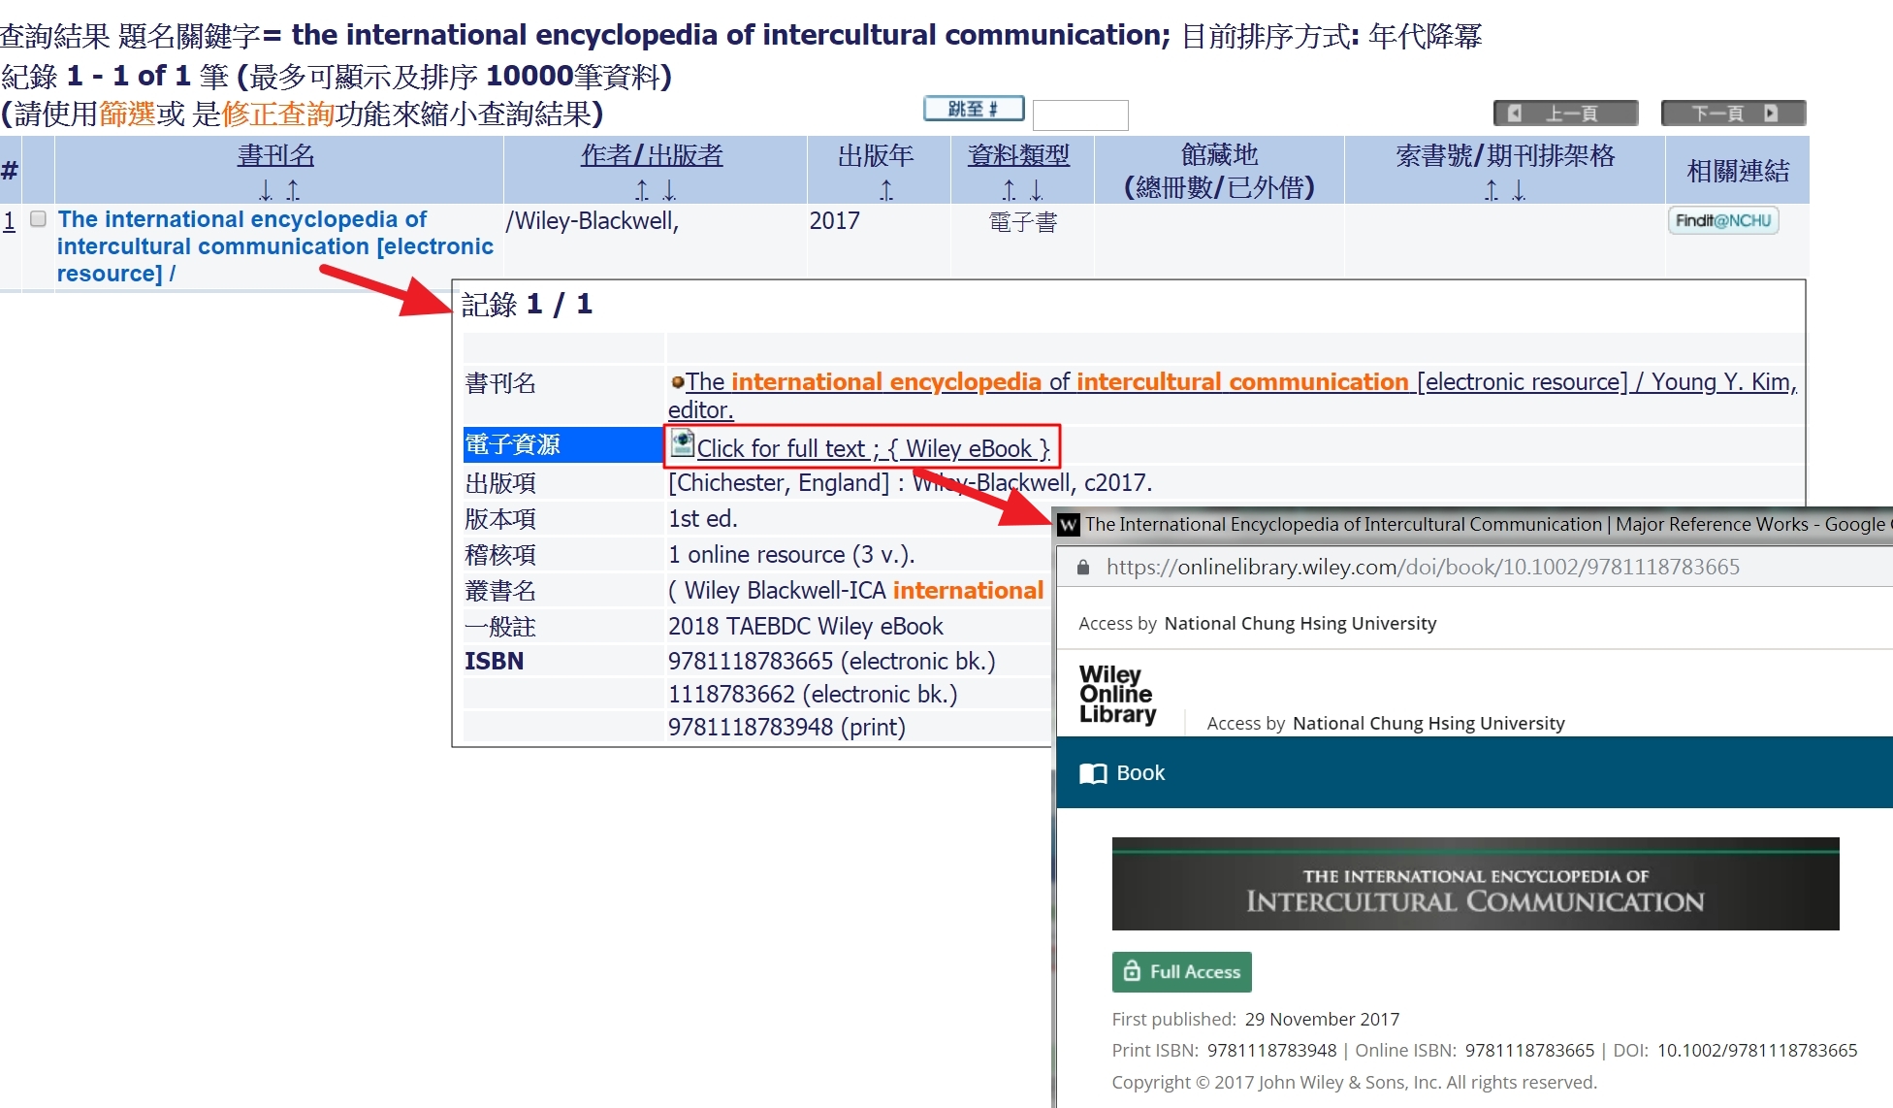Image resolution: width=1893 pixels, height=1108 pixels.
Task: Sort 索書號 column descending with down arrow
Action: point(1519,189)
